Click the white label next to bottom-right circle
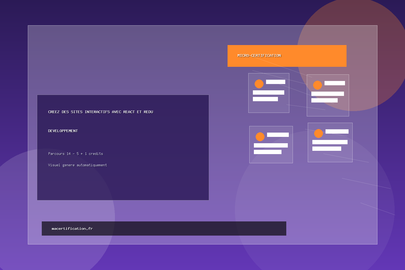 click(337, 131)
